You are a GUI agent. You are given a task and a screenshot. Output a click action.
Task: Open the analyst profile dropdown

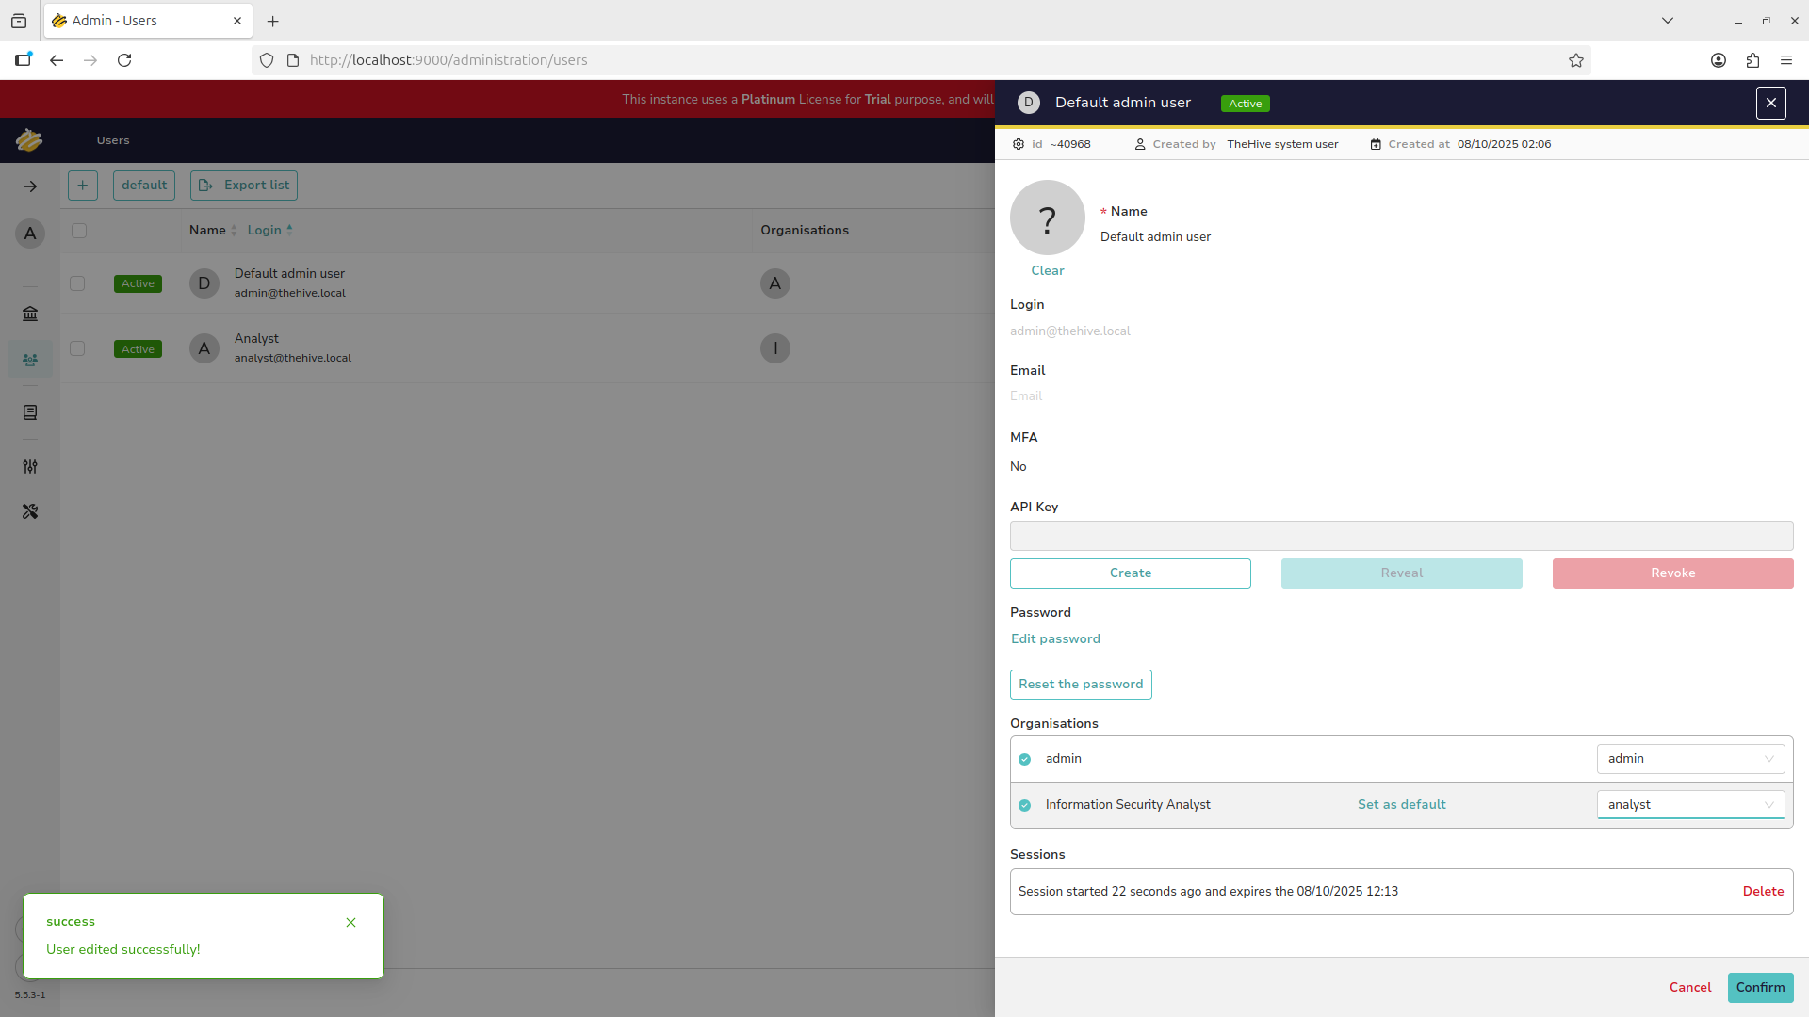coord(1690,805)
